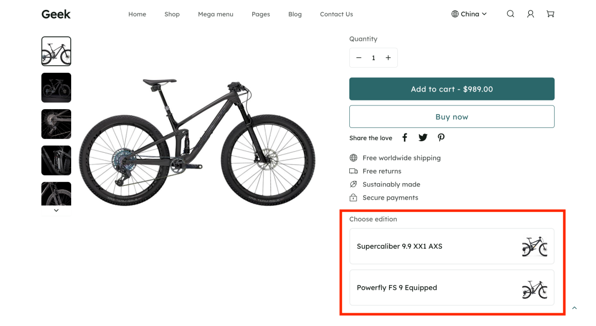Share on Twitter icon
Screen dimensions: 596x326
tap(423, 137)
